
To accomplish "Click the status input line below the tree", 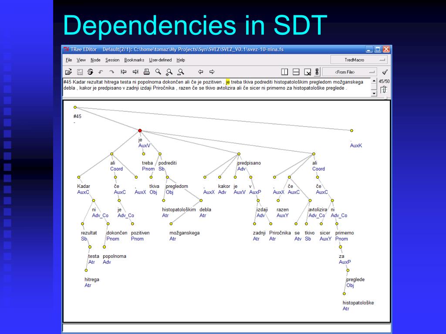I will pyautogui.click(x=226, y=327).
